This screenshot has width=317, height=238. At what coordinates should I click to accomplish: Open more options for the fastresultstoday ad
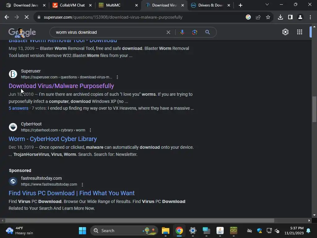pyautogui.click(x=82, y=185)
